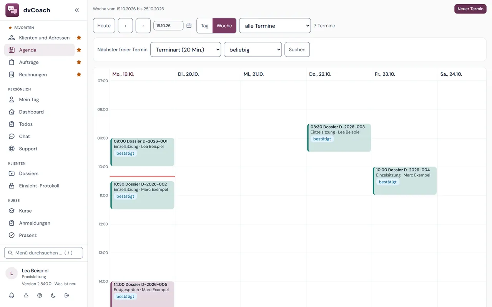Click Suchen to find next free appointment
Image resolution: width=492 pixels, height=307 pixels.
[x=297, y=50]
